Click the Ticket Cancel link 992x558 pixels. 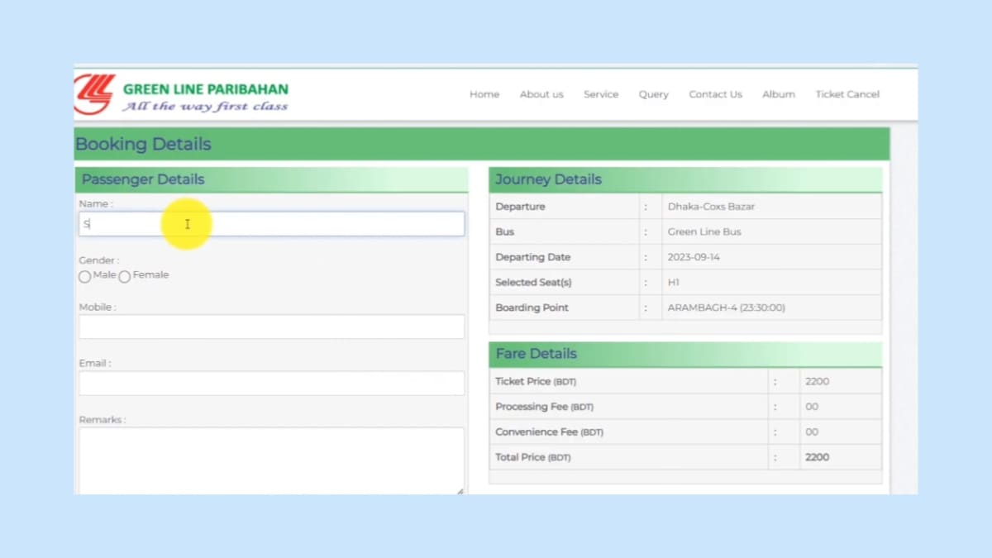(x=847, y=94)
